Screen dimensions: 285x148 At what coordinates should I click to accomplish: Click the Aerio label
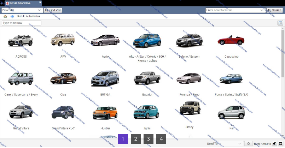pos(105,57)
